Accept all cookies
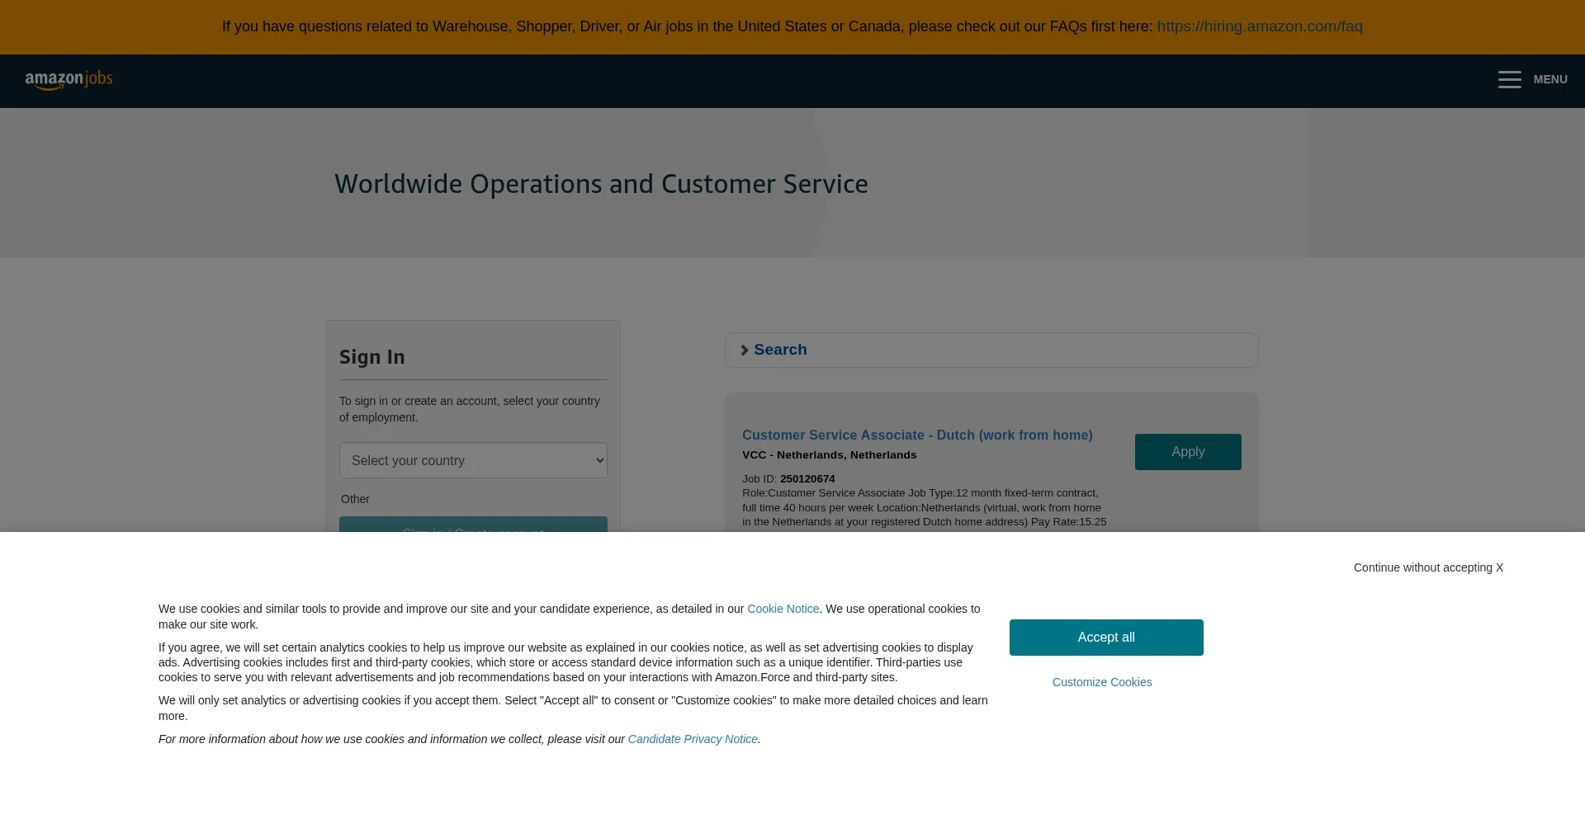 point(1105,638)
